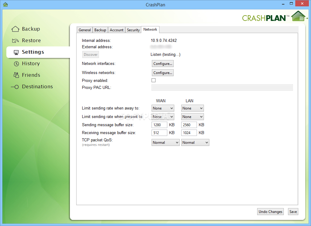Screen dimensions: 311x226
Task: Maximize the CrashPlan window
Action: [x=291, y=3]
